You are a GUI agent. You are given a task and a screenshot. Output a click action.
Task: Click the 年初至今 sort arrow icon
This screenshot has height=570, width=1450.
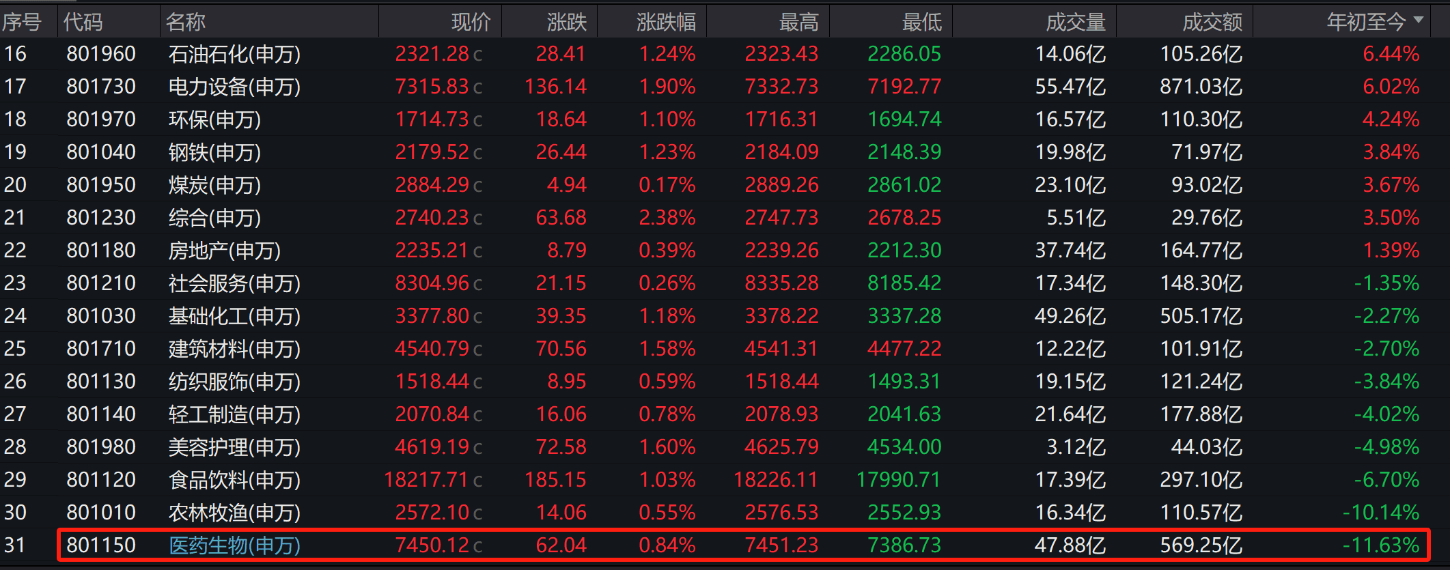[1419, 20]
